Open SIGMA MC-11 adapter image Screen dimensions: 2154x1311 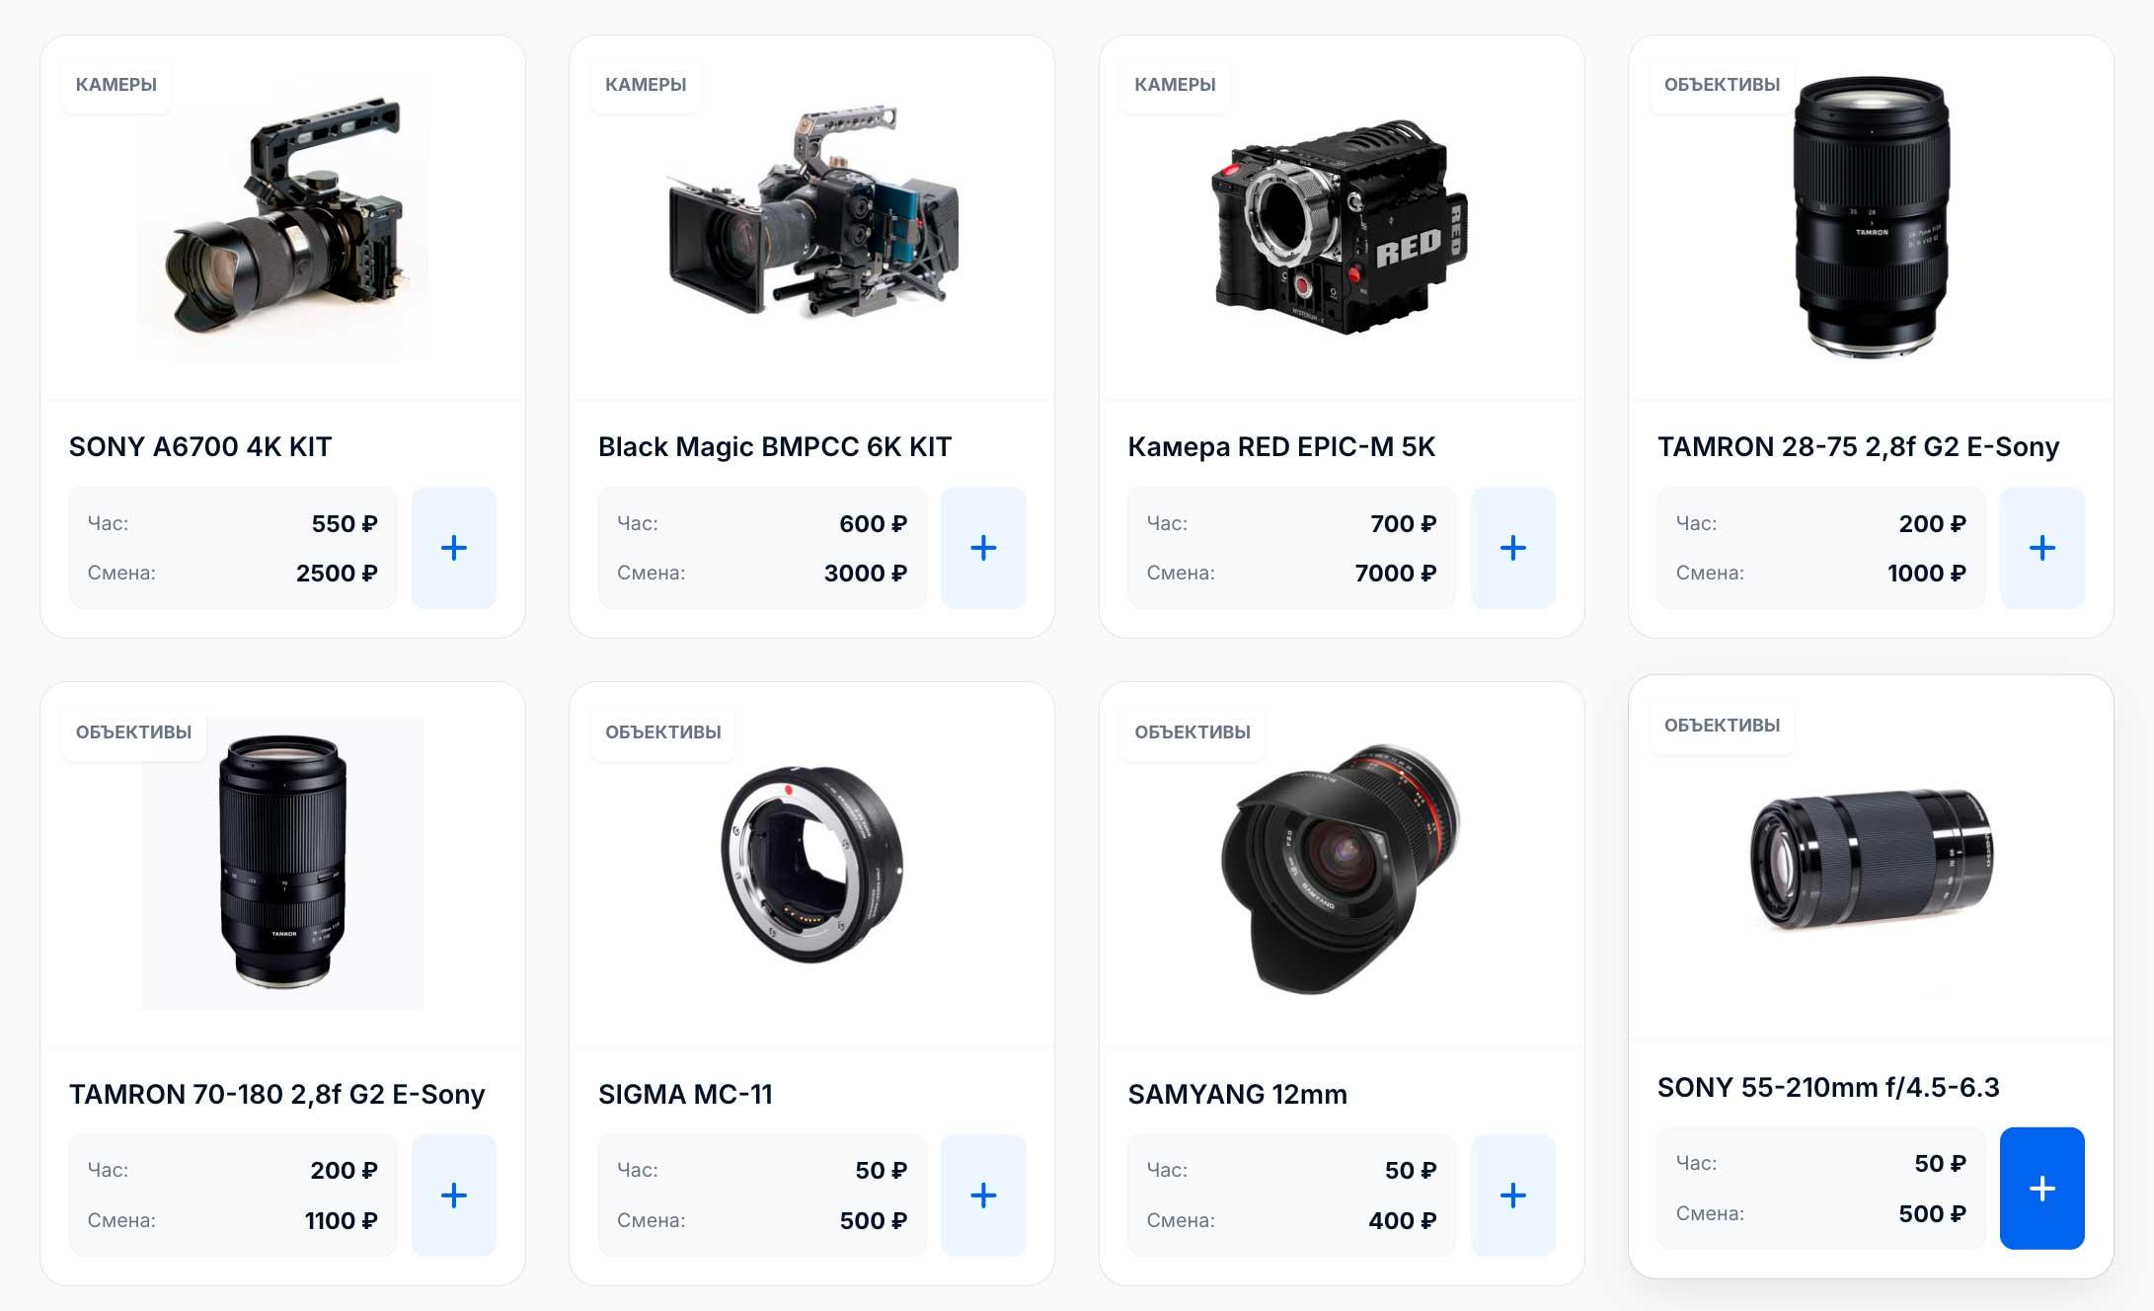coord(812,864)
